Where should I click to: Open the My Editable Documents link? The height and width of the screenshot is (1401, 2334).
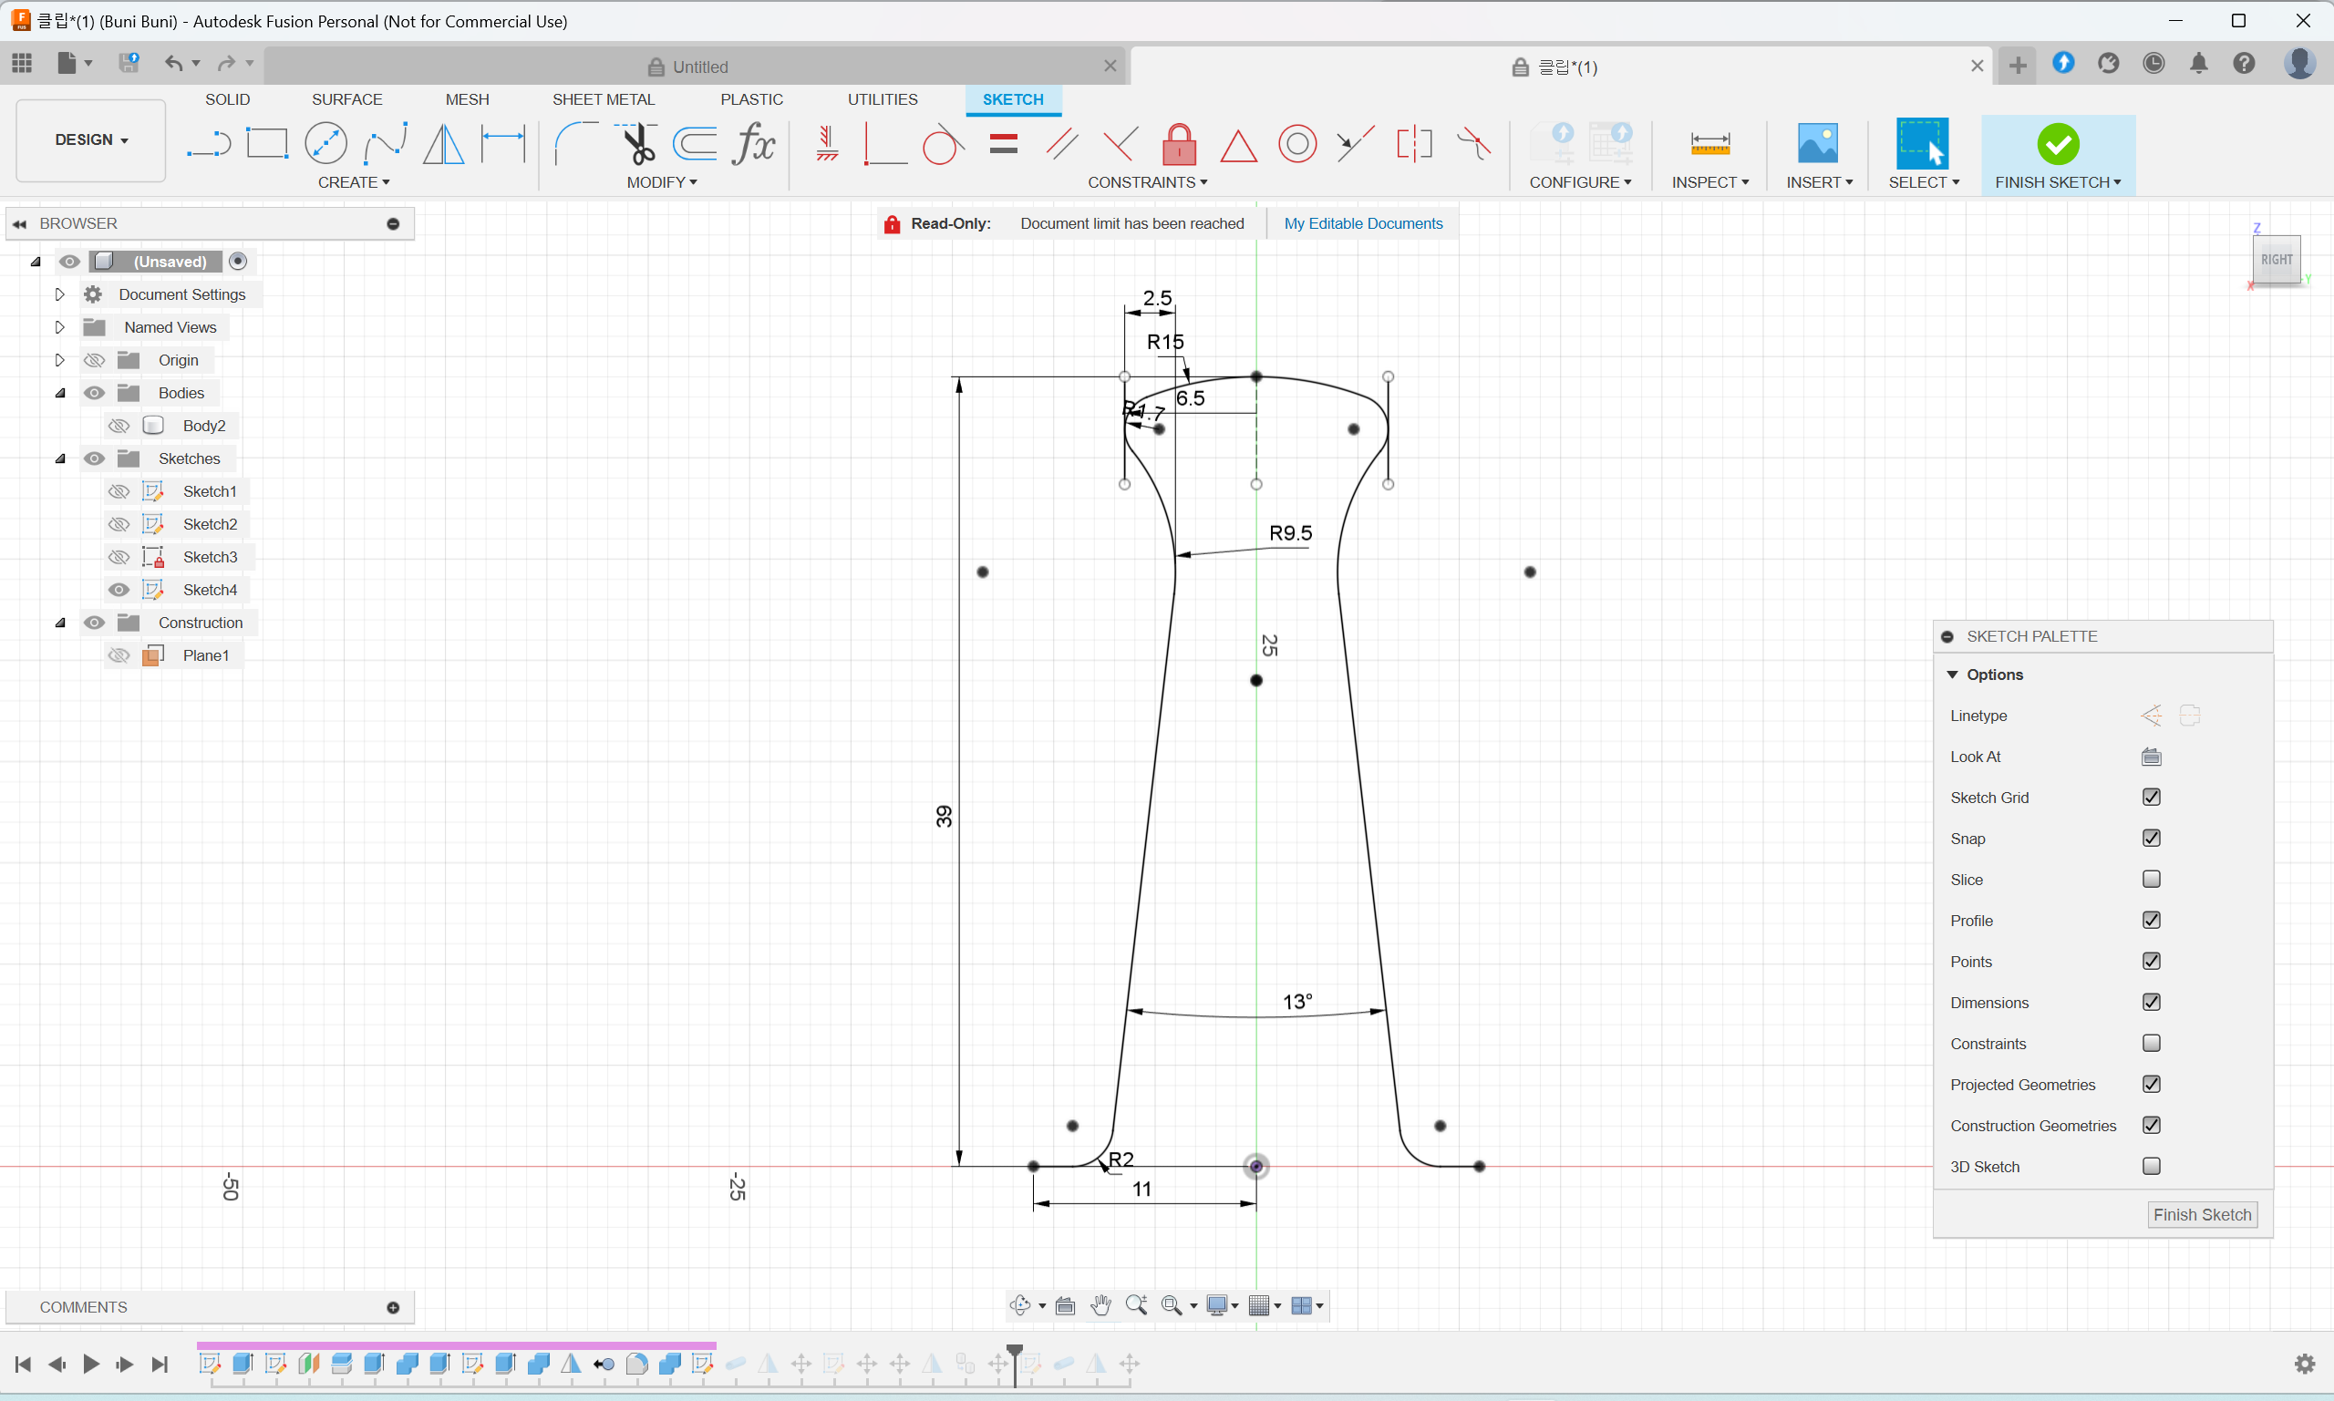click(1362, 223)
